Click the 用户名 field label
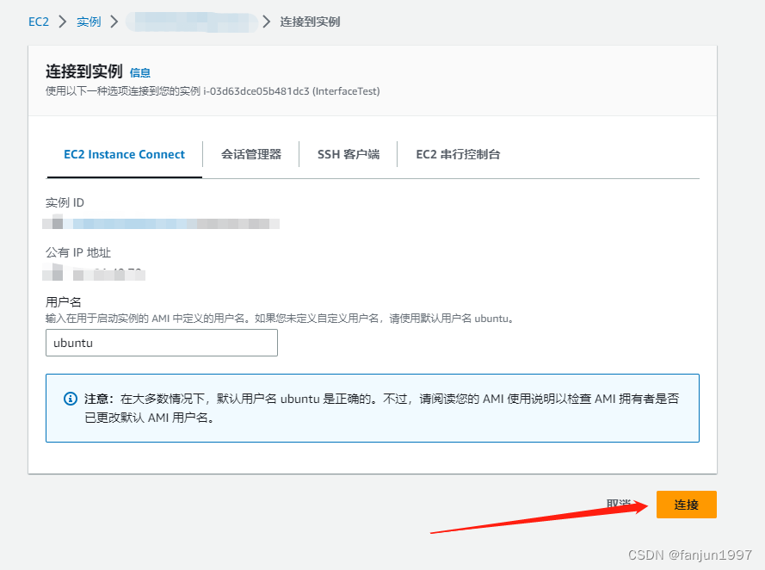 click(x=64, y=302)
